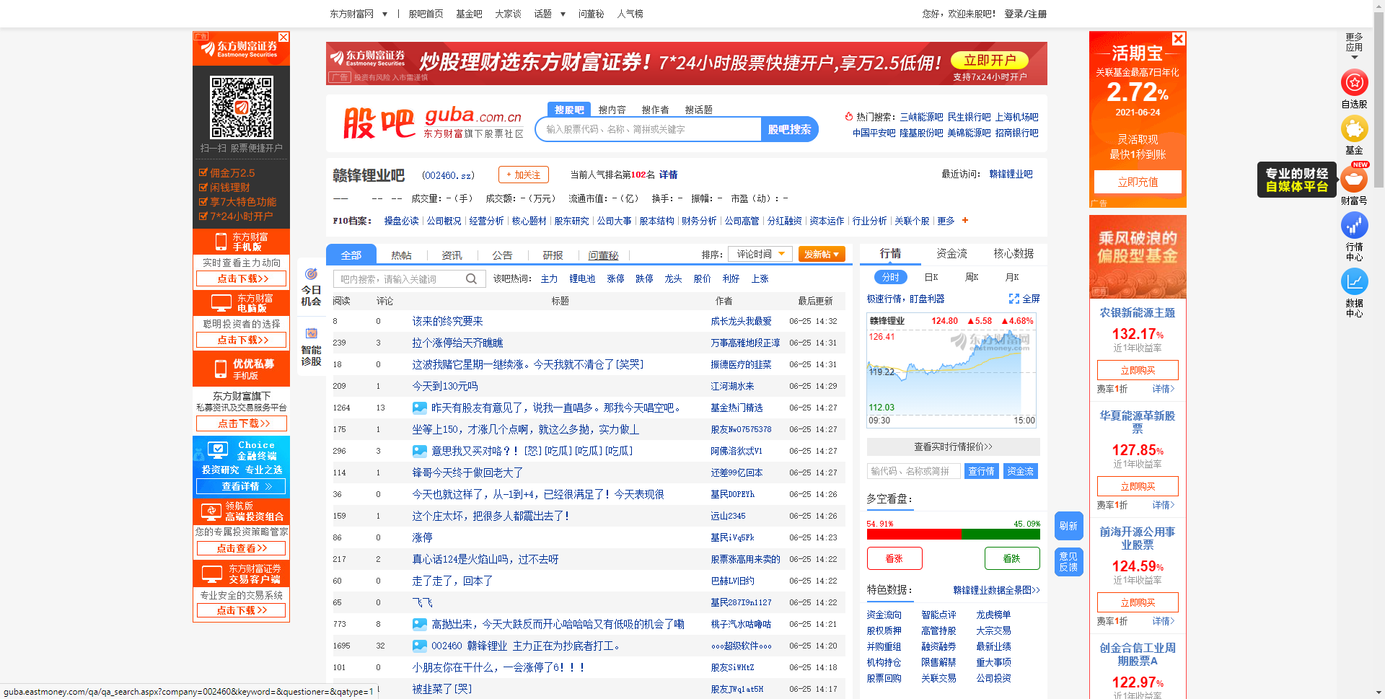
Task: Click the + 加关注 button
Action: 524,175
